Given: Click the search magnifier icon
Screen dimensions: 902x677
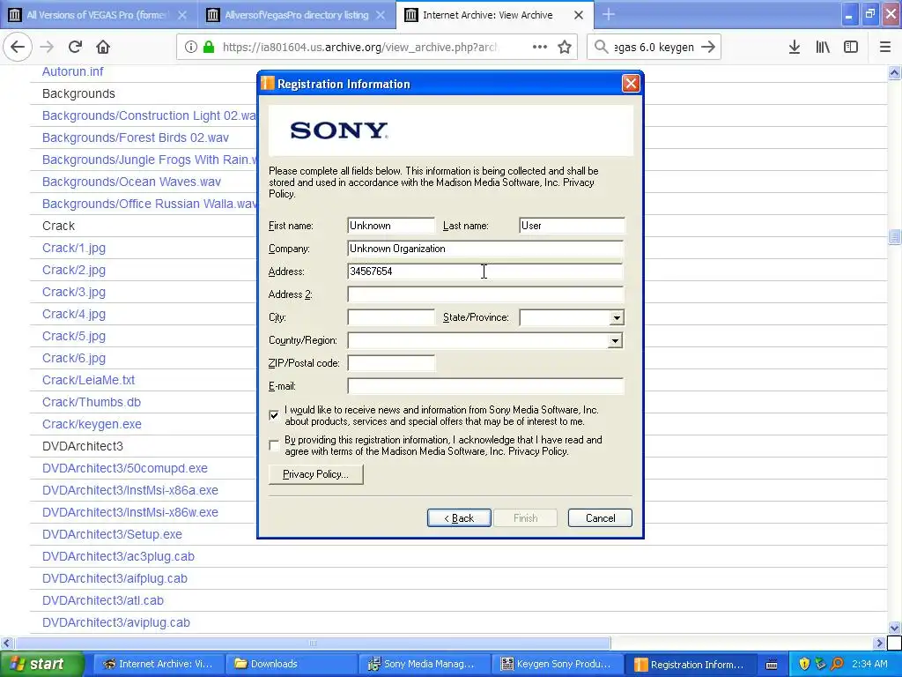Looking at the screenshot, I should coord(601,47).
